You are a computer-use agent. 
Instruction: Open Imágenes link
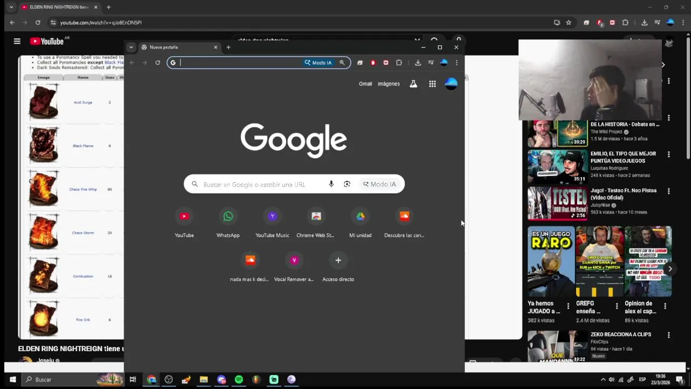(389, 84)
